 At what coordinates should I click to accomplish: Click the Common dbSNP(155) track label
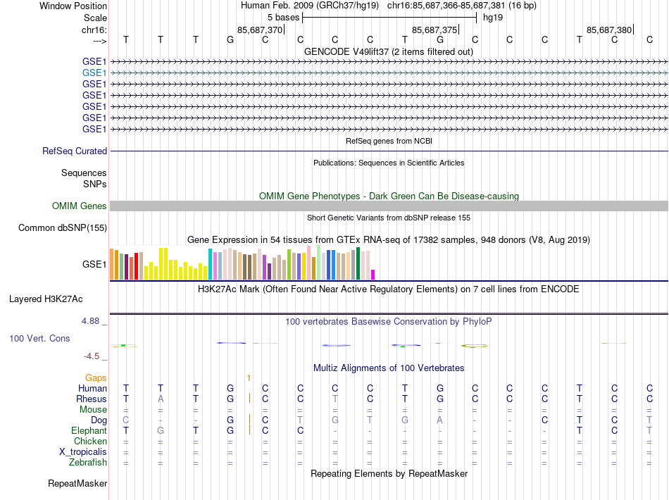pos(63,227)
